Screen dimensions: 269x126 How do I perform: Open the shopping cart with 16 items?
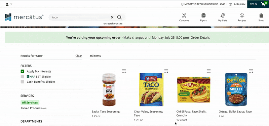coord(263,4)
